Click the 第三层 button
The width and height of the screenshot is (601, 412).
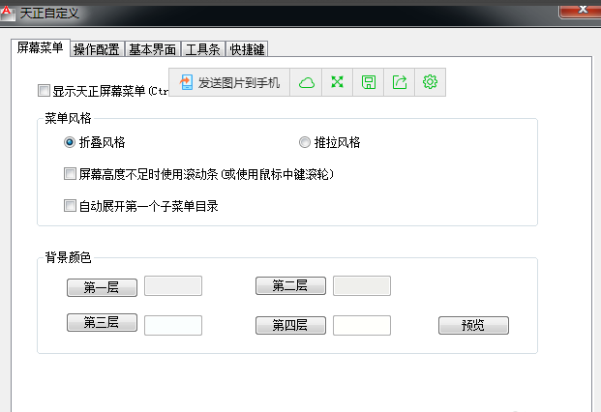point(102,322)
